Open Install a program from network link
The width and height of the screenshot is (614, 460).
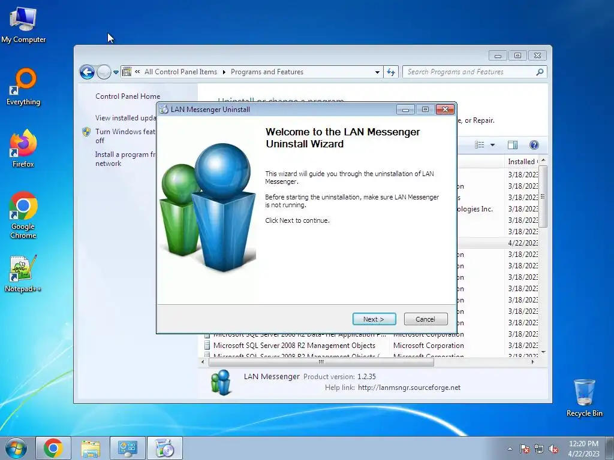pos(125,159)
